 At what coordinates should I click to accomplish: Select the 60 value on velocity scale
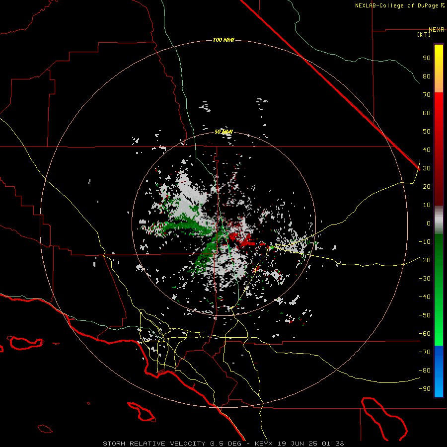pos(427,113)
